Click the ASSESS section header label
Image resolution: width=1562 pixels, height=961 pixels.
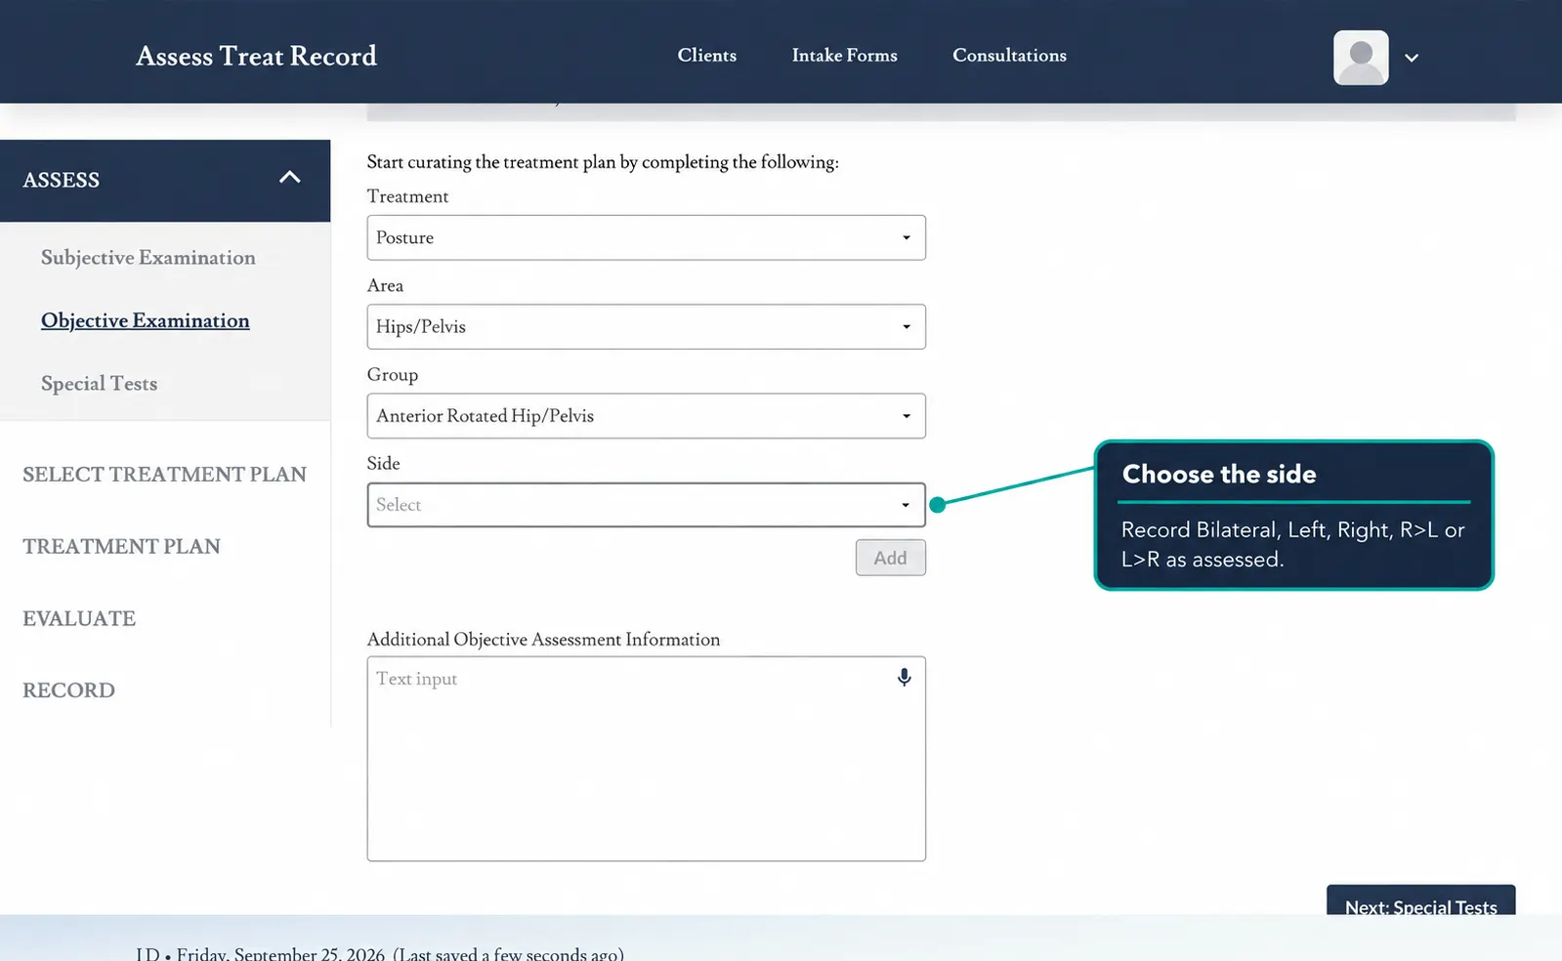(x=62, y=181)
